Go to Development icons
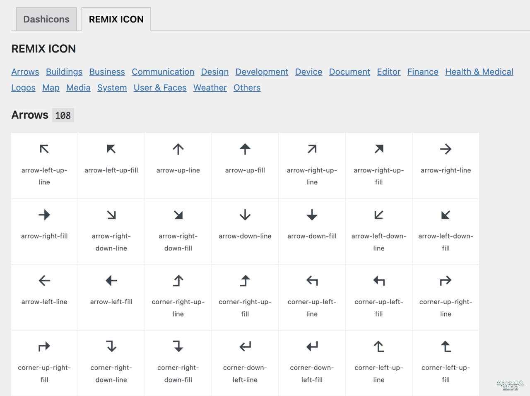This screenshot has width=530, height=396. (262, 72)
